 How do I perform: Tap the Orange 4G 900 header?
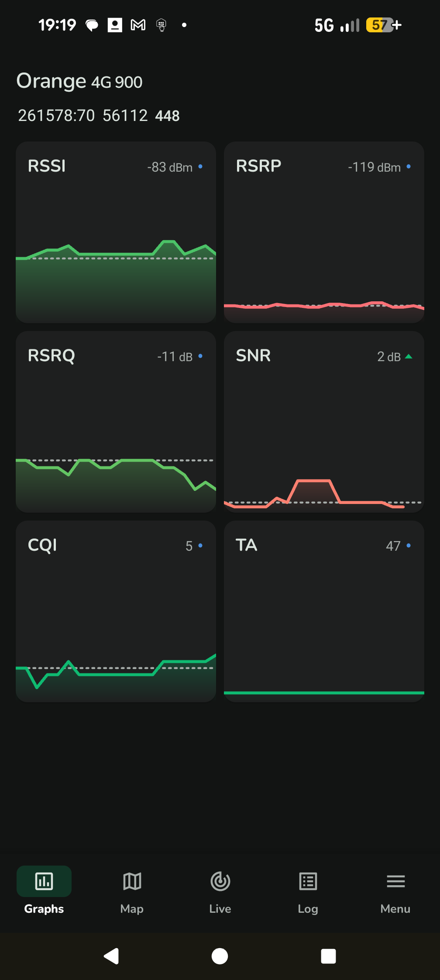tap(79, 81)
